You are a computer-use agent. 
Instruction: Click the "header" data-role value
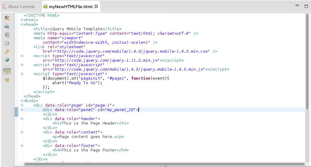(88, 119)
